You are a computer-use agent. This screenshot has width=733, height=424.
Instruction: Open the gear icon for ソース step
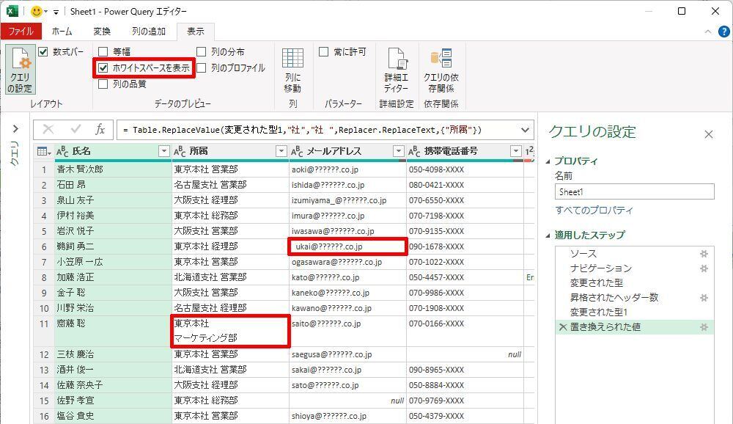704,254
